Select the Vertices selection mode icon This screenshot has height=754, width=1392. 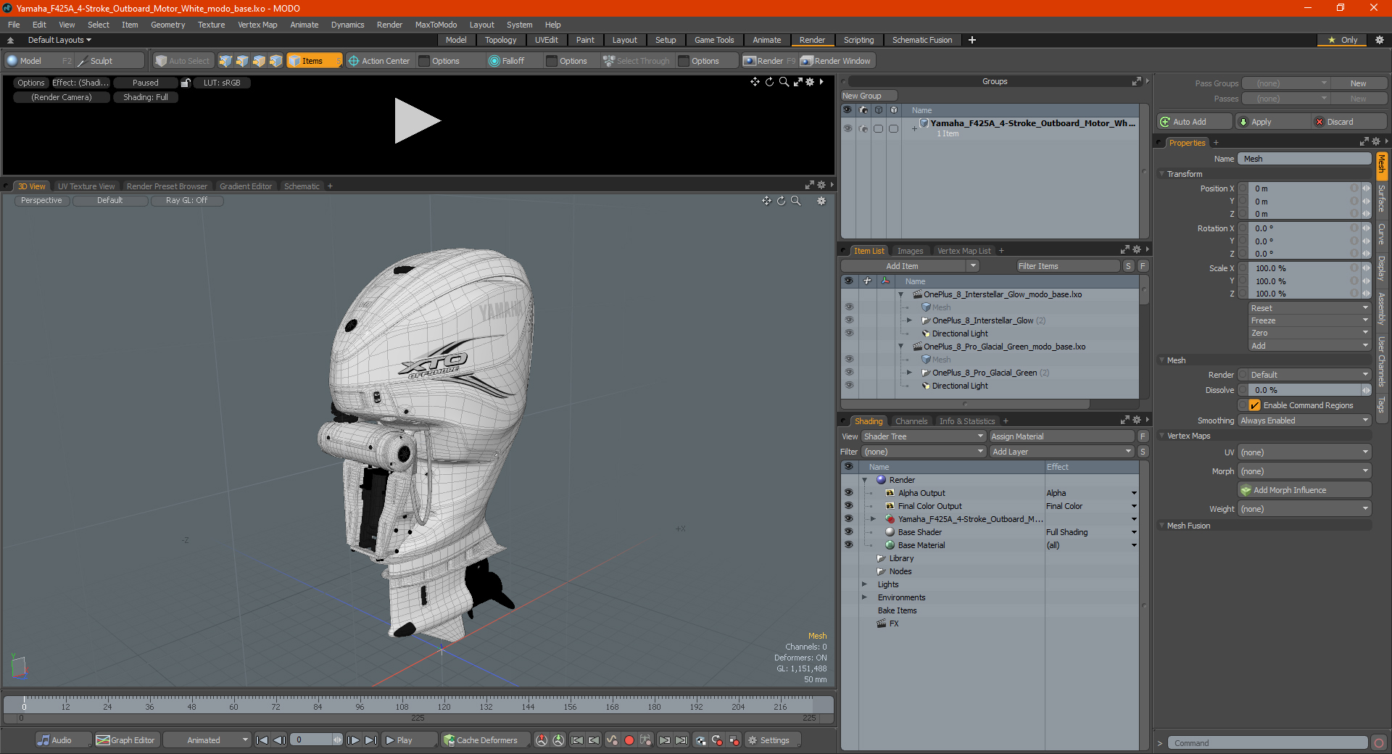[x=225, y=61]
